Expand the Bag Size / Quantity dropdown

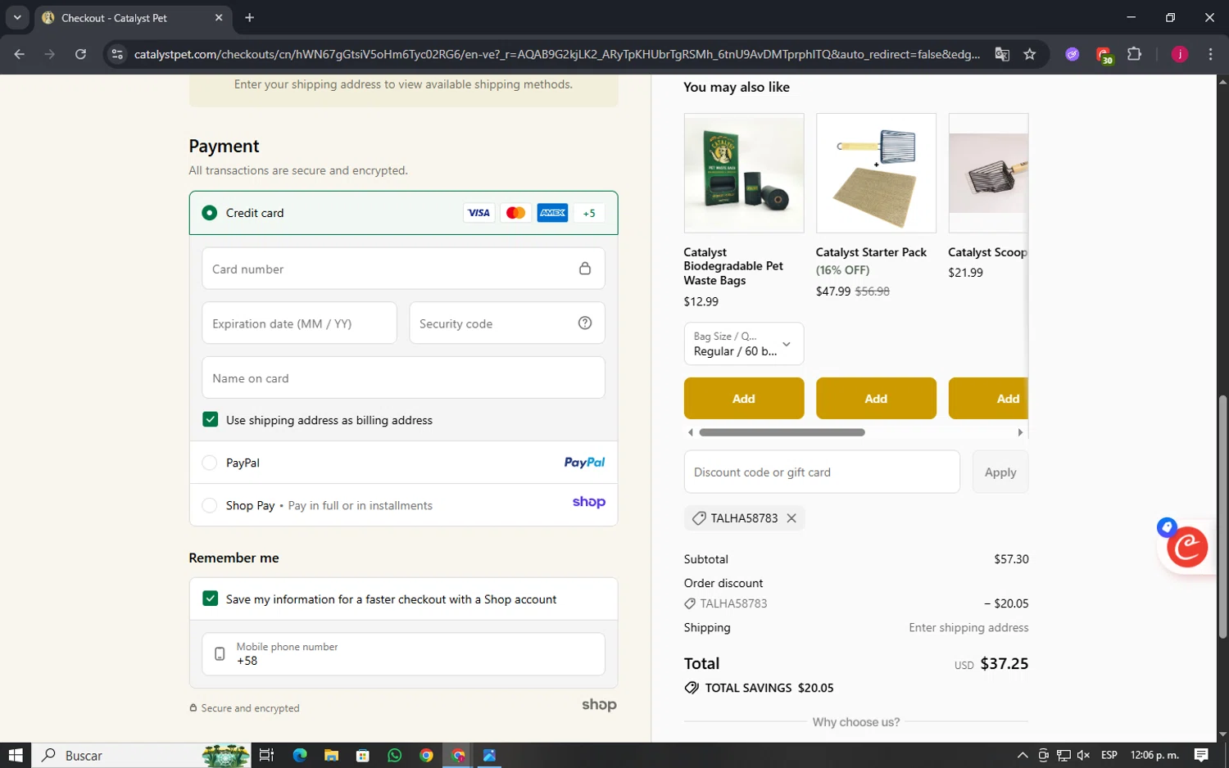click(744, 344)
